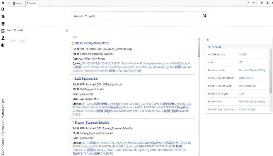This screenshot has width=273, height=156.
Task: Open the Documents search scope dropdown
Action: tap(80, 16)
